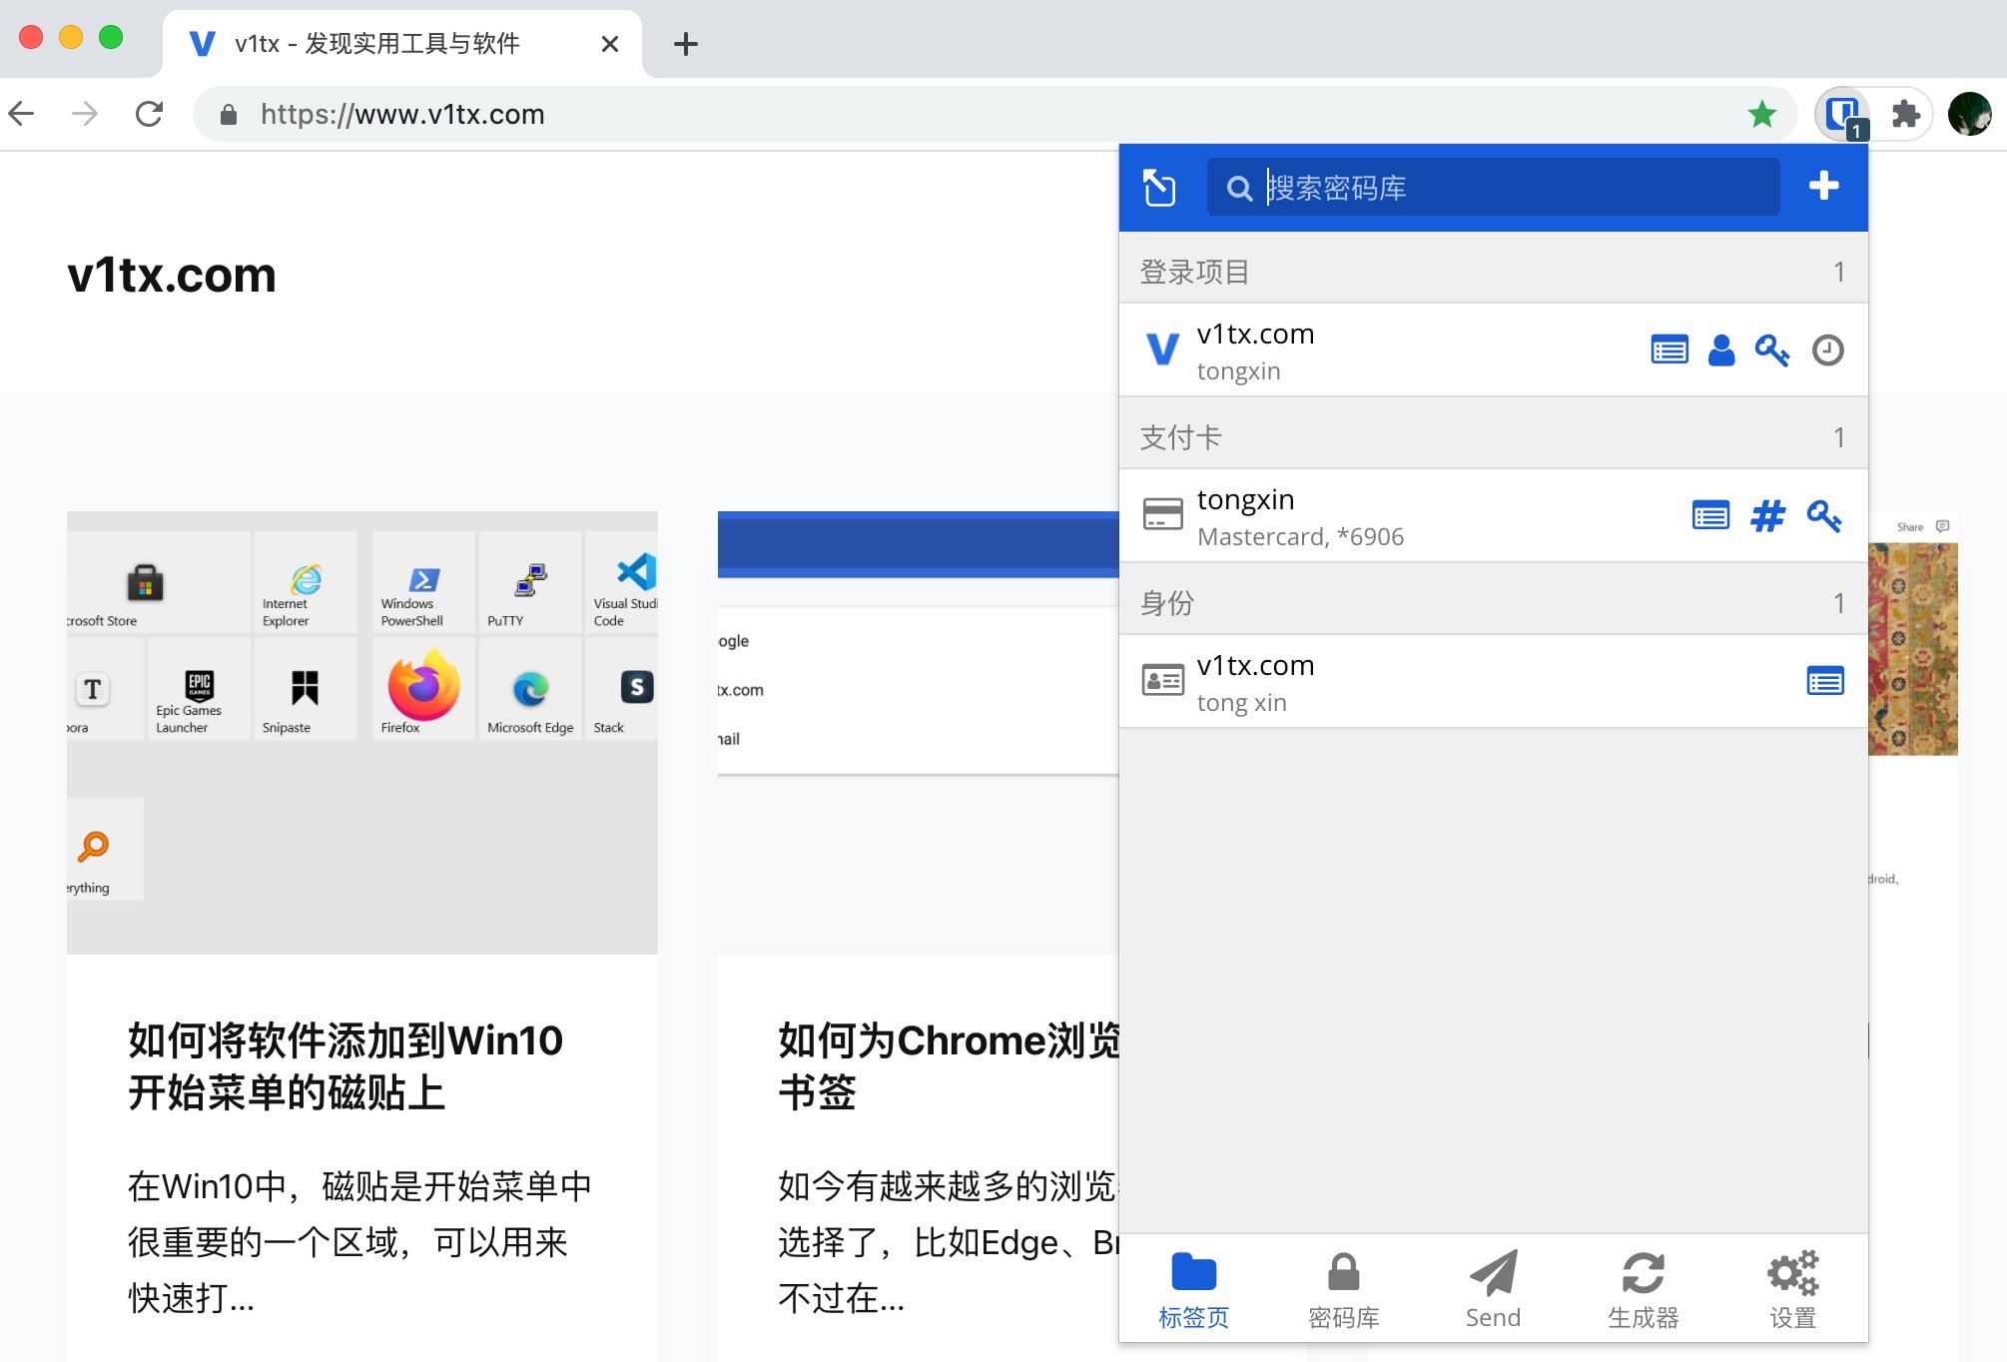Copy security code of the tongxin card
This screenshot has height=1362, width=2007.
point(1825,516)
